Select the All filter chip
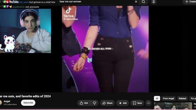 click(x=157, y=98)
